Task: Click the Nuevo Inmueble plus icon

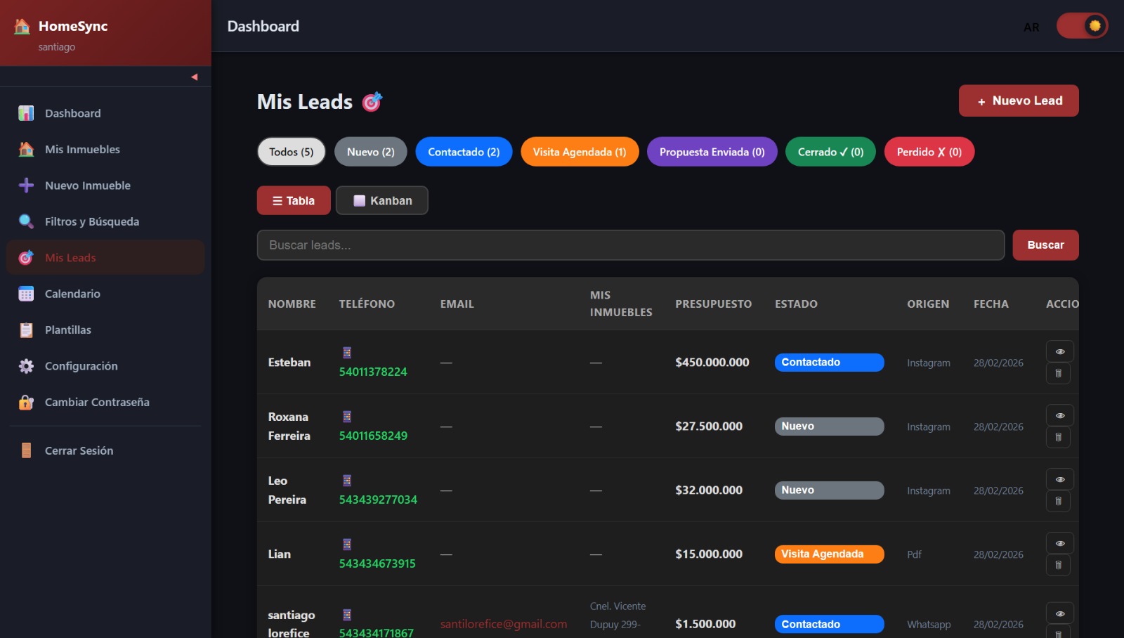Action: (26, 185)
